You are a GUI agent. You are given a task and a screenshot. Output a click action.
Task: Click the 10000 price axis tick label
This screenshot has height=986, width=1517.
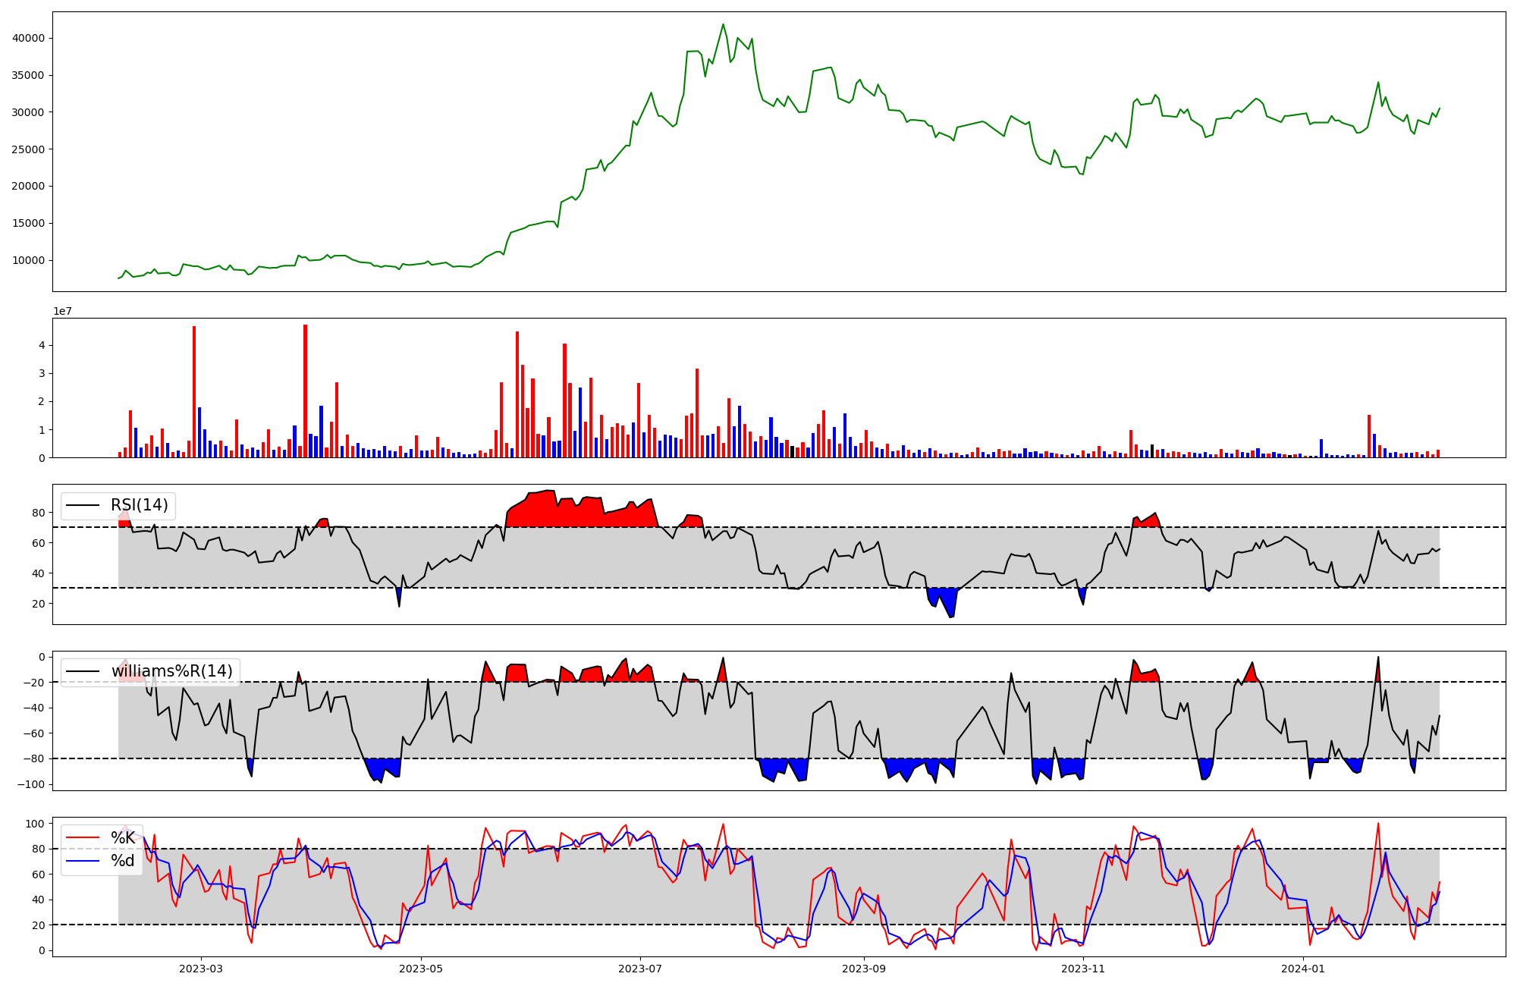tap(30, 260)
